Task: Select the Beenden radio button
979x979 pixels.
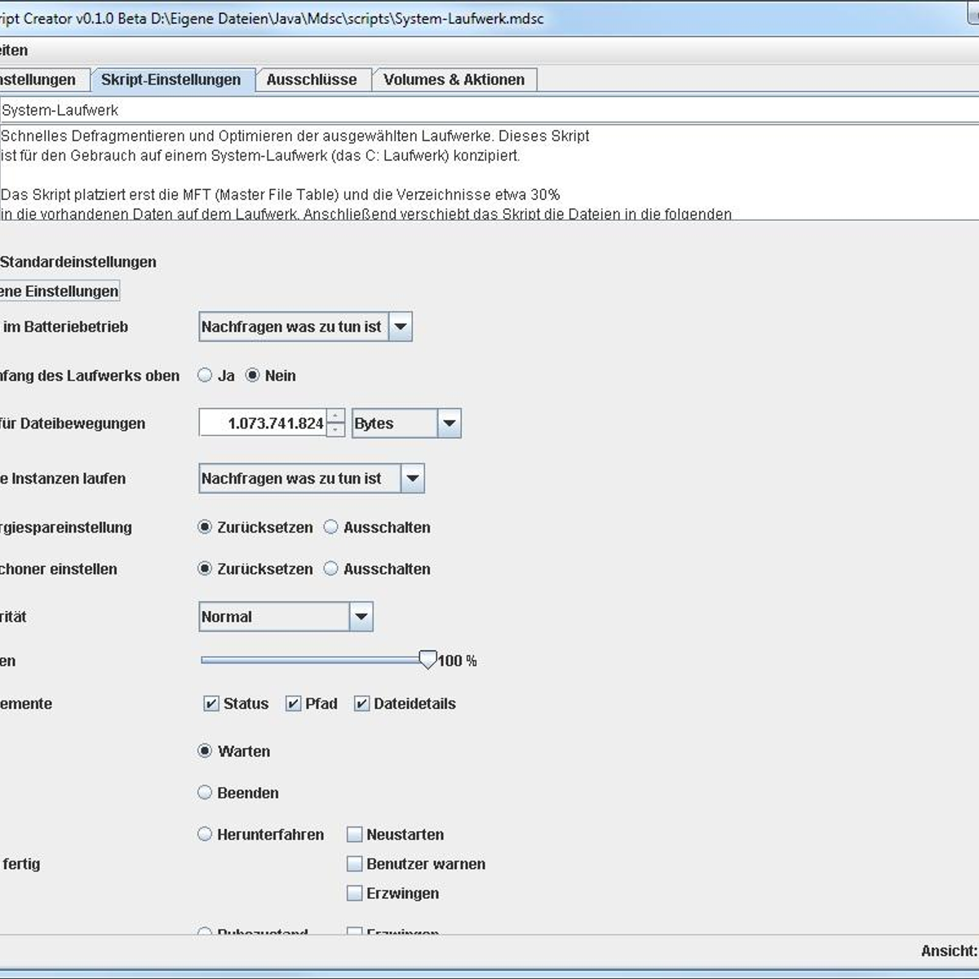Action: click(x=205, y=792)
